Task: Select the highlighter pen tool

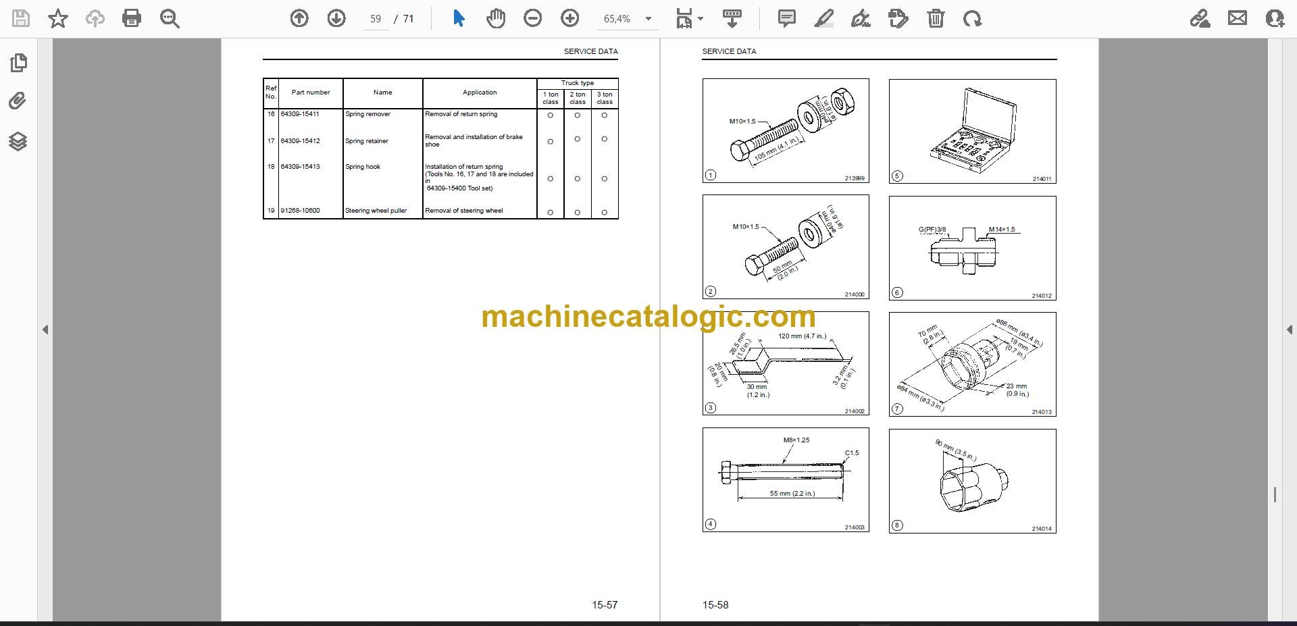Action: 824,18
